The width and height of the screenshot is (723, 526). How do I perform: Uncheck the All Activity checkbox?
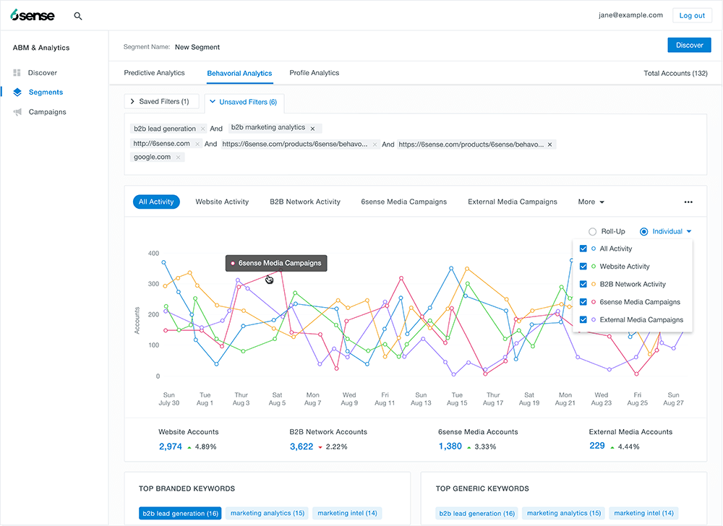tap(583, 249)
